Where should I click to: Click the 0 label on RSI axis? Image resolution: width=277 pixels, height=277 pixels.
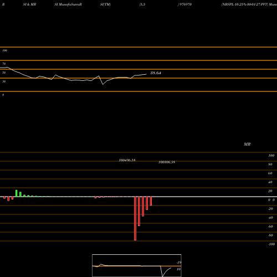point(3,95)
